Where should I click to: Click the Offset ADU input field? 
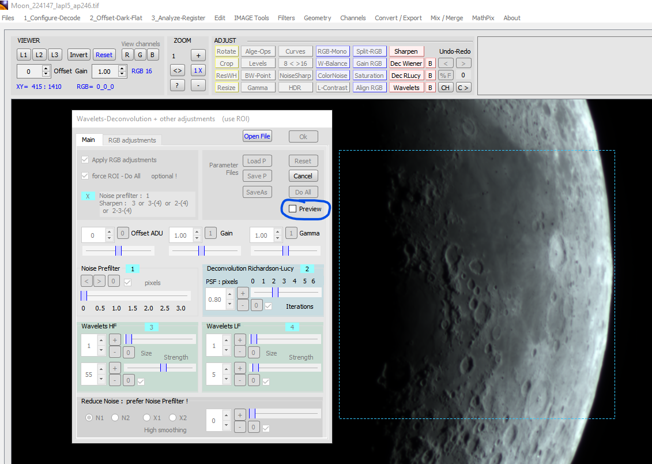pos(93,235)
